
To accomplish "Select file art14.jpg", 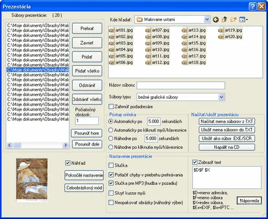I will pyautogui.click(x=194, y=36).
